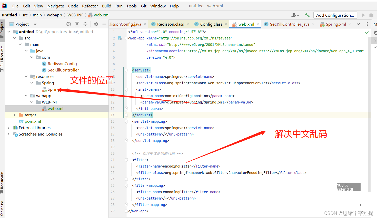The height and width of the screenshot is (218, 377).
Task: Click the Collapse All icon in Project panel
Action: click(x=85, y=24)
